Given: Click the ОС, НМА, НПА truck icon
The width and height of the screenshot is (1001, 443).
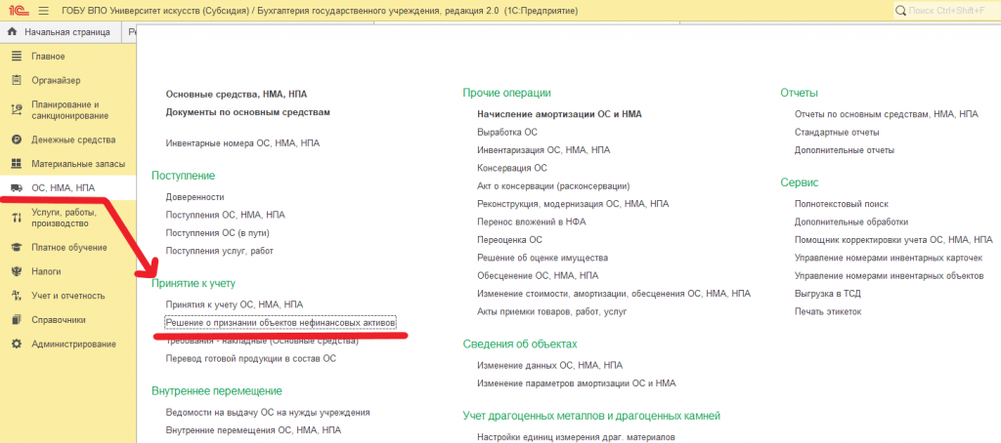Looking at the screenshot, I should [x=18, y=188].
